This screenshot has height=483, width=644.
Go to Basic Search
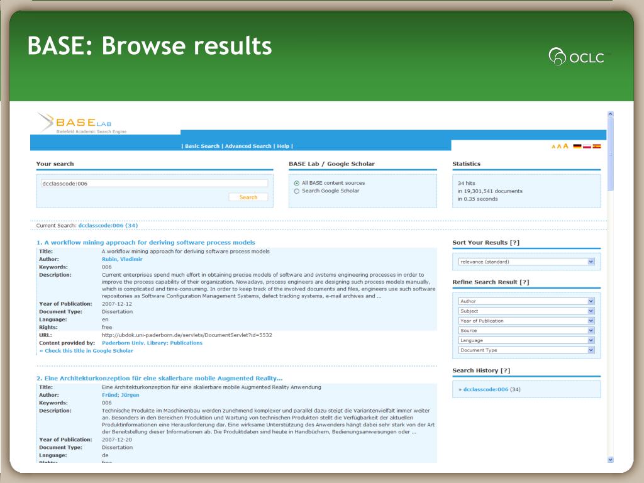(x=202, y=146)
